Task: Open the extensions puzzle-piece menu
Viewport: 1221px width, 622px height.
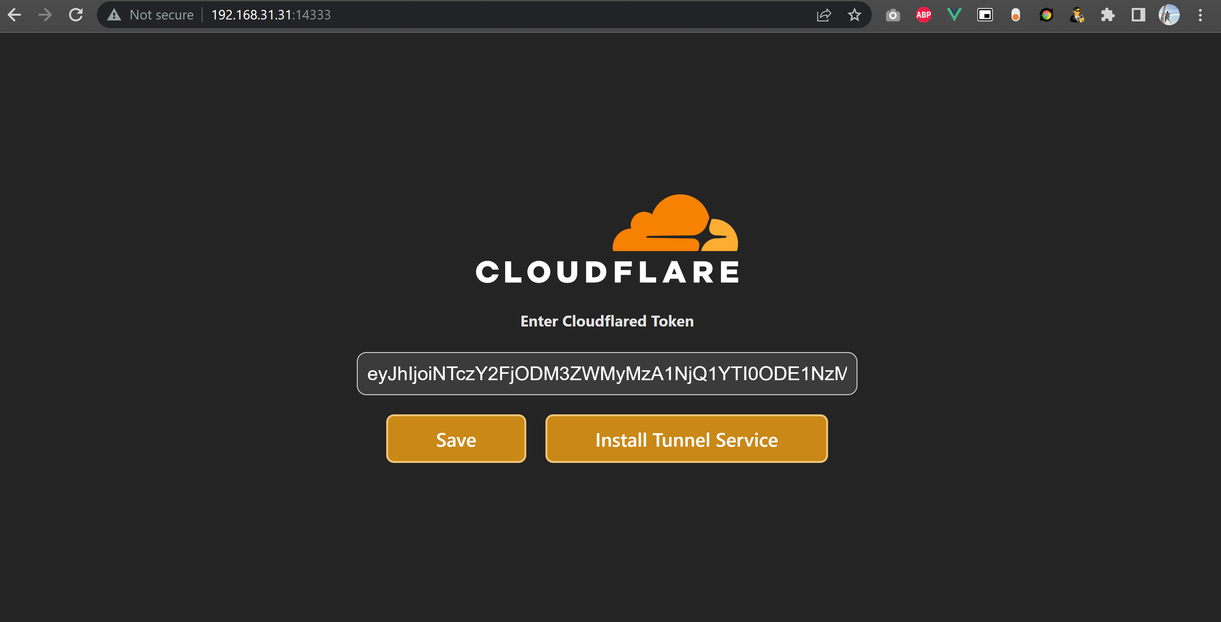Action: tap(1108, 15)
